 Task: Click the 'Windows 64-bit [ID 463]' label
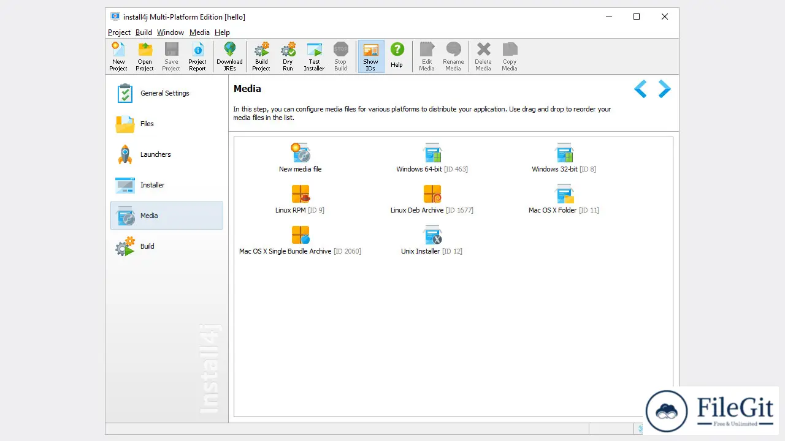(x=432, y=169)
